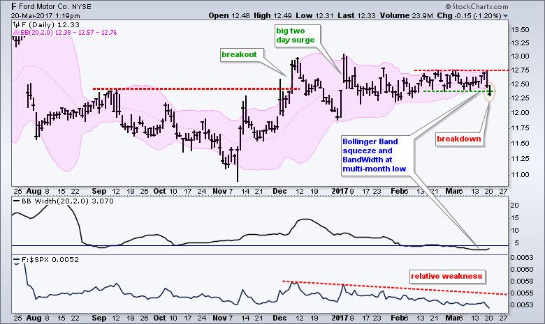Open the StockCharts.com link
The height and width of the screenshot is (324, 545).
(x=477, y=6)
